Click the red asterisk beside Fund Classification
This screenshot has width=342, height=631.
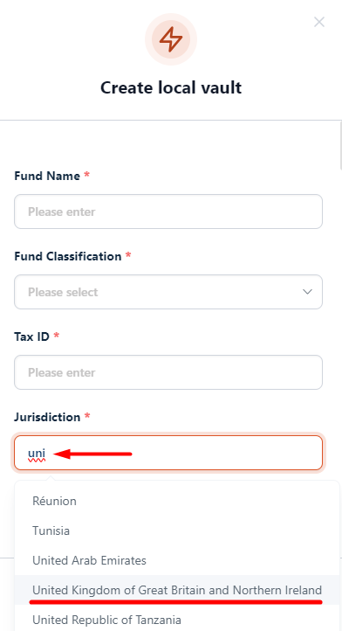pyautogui.click(x=128, y=255)
